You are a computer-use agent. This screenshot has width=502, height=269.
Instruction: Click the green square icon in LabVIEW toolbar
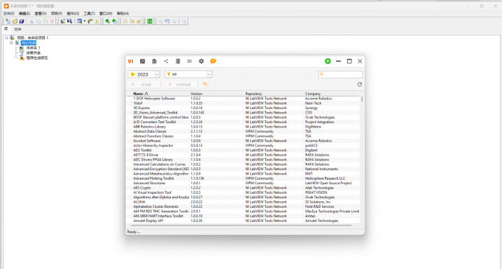(x=150, y=21)
